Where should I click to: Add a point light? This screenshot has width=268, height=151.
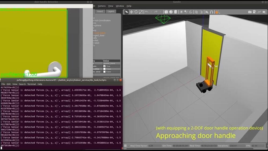[182, 12]
